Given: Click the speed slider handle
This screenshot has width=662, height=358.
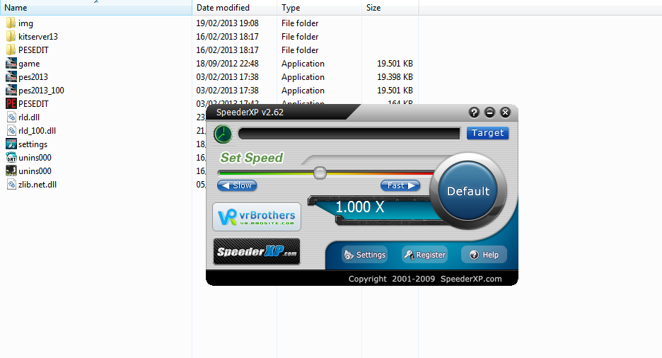Looking at the screenshot, I should (x=320, y=173).
